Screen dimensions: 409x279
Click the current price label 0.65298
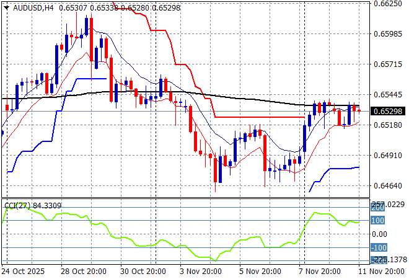(388, 112)
